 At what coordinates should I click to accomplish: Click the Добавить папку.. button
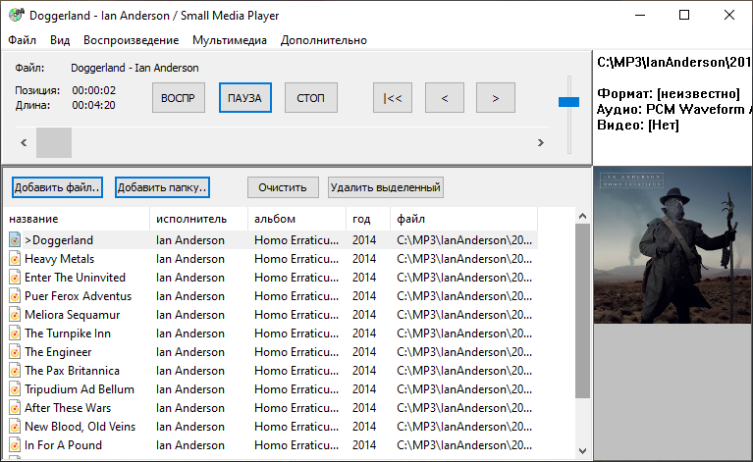click(x=162, y=187)
